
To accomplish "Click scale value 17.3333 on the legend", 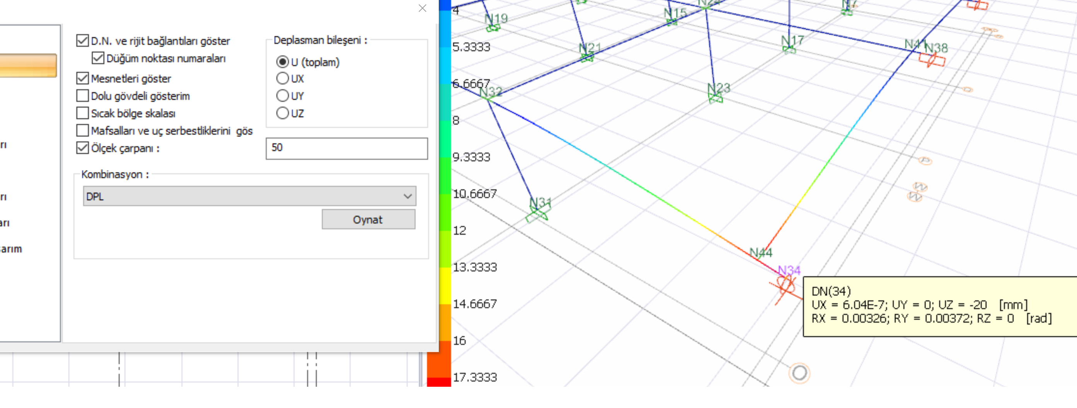I will [x=475, y=377].
